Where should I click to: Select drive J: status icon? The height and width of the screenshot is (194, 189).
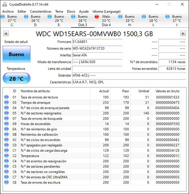click(144, 17)
